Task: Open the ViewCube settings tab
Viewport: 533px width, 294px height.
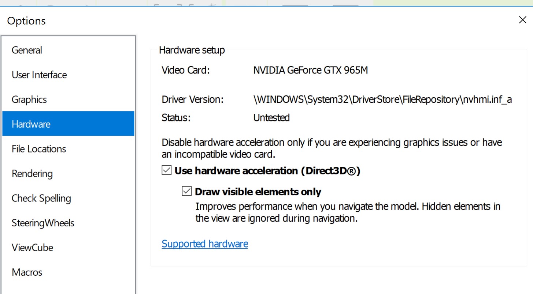Action: click(32, 248)
